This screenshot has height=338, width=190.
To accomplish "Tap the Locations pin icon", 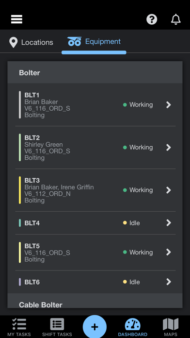I will point(14,42).
